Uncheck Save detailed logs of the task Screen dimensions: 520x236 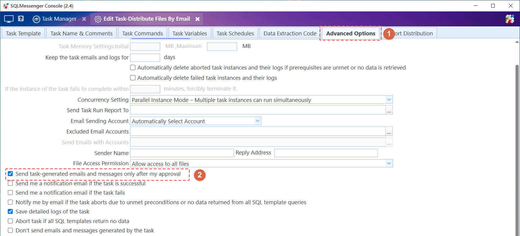click(11, 212)
